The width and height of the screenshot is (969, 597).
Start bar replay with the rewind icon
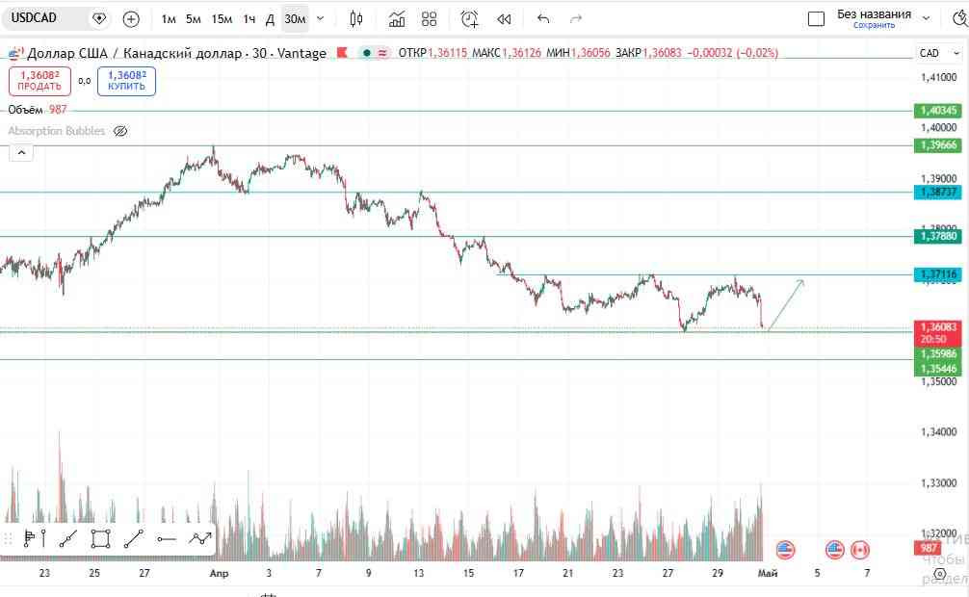[x=505, y=19]
